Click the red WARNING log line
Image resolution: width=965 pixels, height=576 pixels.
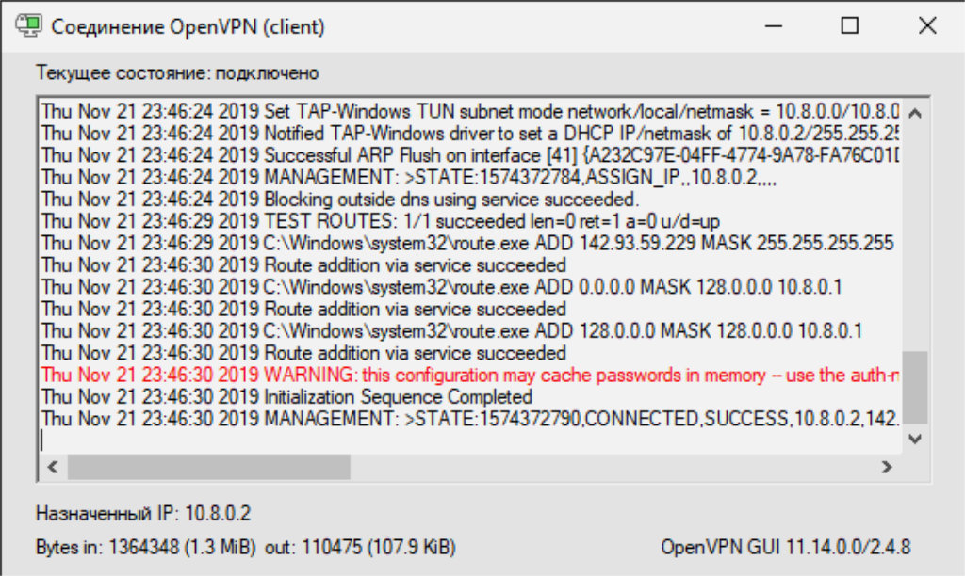pos(471,376)
